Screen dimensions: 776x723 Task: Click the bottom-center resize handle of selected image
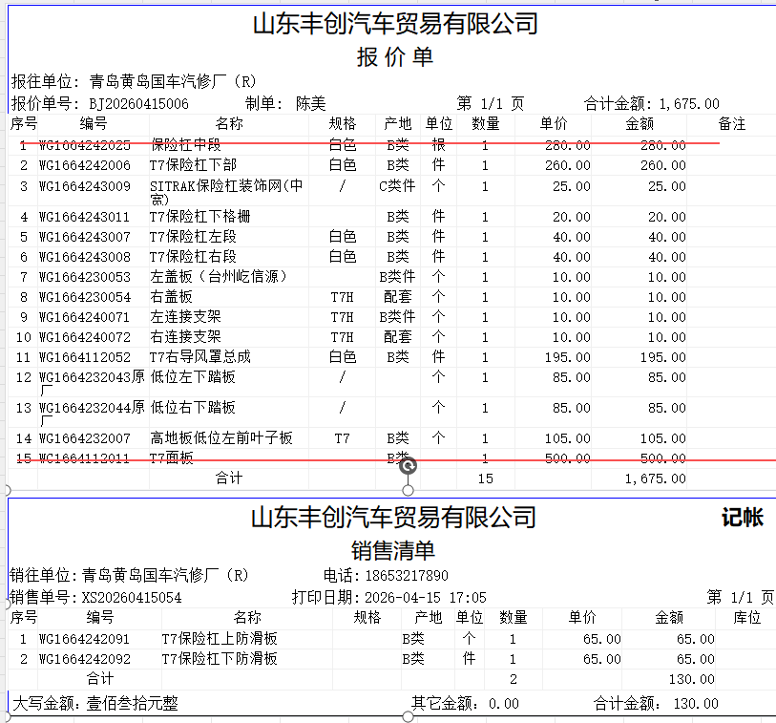pyautogui.click(x=409, y=716)
